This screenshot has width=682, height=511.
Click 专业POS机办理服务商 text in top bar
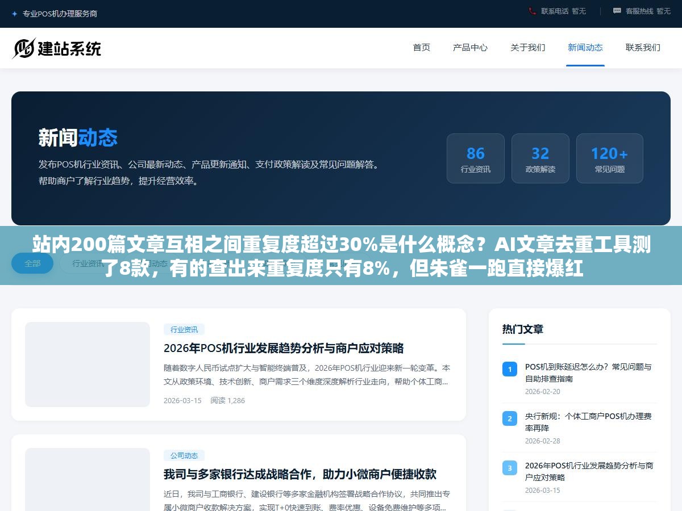coord(60,14)
